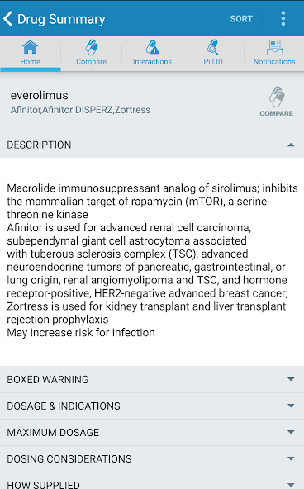Expand the BOXED WARNING section
The image size is (304, 489).
pos(152,379)
